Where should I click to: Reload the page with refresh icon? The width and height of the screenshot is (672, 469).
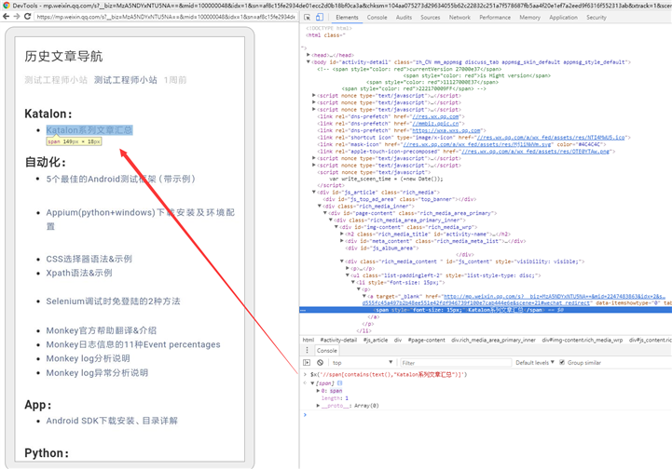(27, 16)
